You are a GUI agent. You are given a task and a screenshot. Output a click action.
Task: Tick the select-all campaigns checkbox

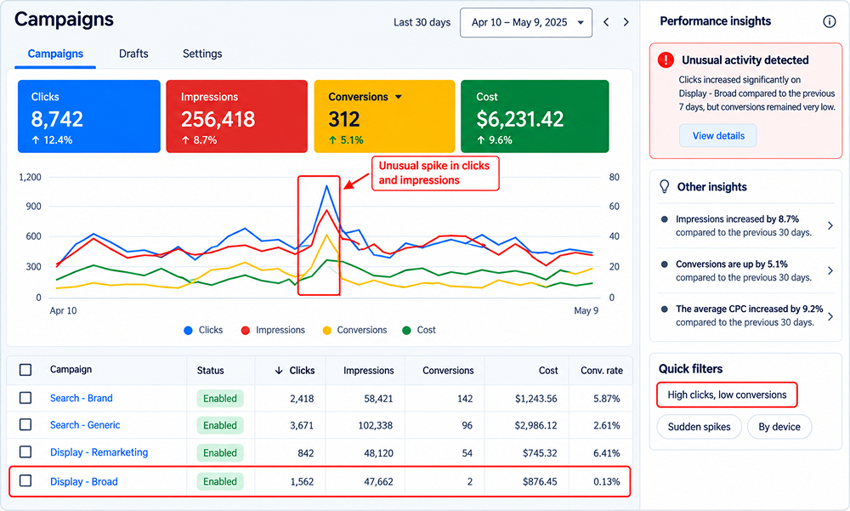point(25,370)
